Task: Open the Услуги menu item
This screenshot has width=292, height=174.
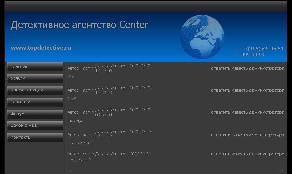Action: pyautogui.click(x=35, y=78)
